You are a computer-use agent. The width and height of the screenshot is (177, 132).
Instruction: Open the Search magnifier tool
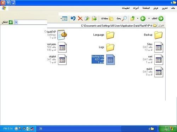click(x=122, y=18)
